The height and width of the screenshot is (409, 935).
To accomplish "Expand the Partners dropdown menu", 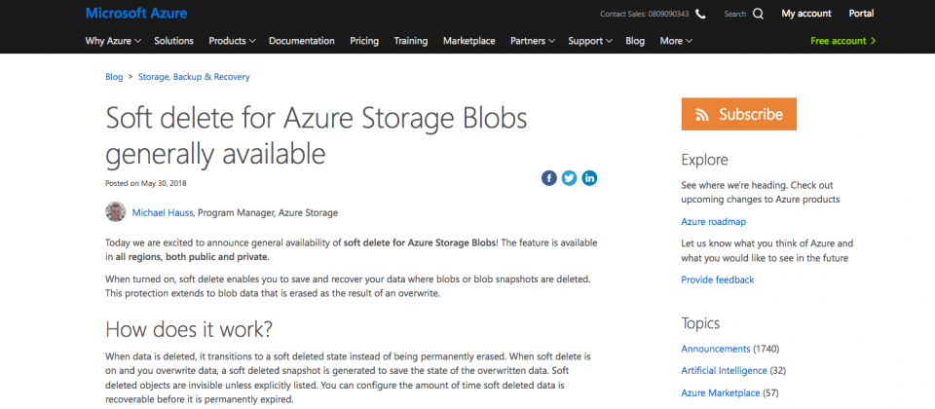I will (x=533, y=41).
